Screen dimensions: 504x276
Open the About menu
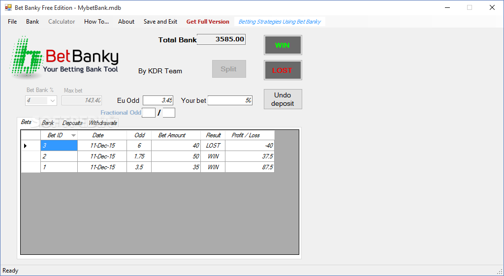click(x=126, y=22)
